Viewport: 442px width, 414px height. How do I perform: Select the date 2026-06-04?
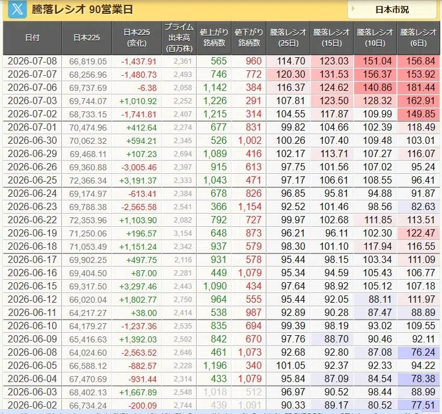[x=32, y=378]
